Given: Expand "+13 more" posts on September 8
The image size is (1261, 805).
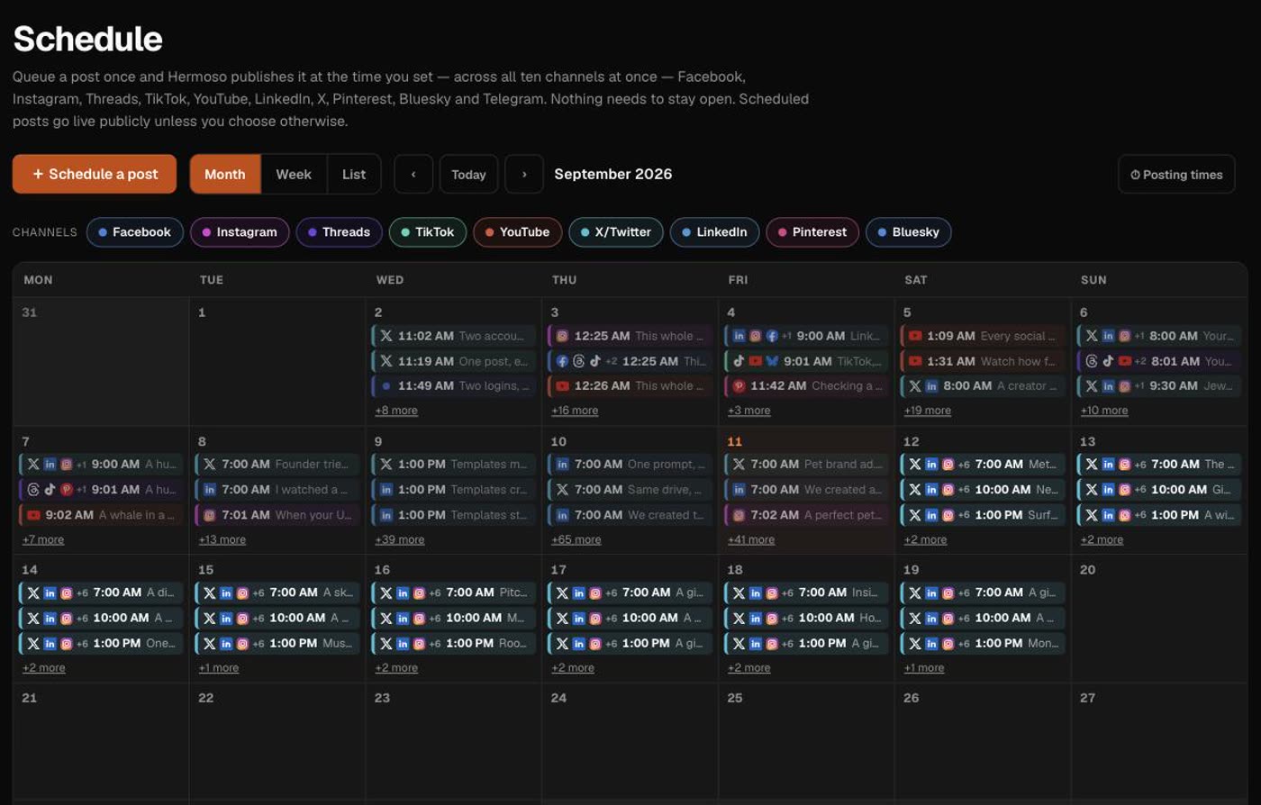Looking at the screenshot, I should tap(222, 539).
